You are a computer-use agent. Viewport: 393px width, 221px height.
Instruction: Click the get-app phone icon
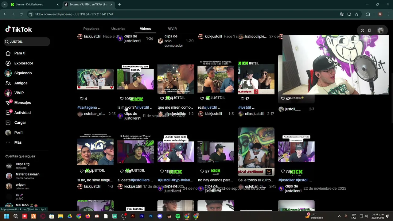[x=370, y=30]
